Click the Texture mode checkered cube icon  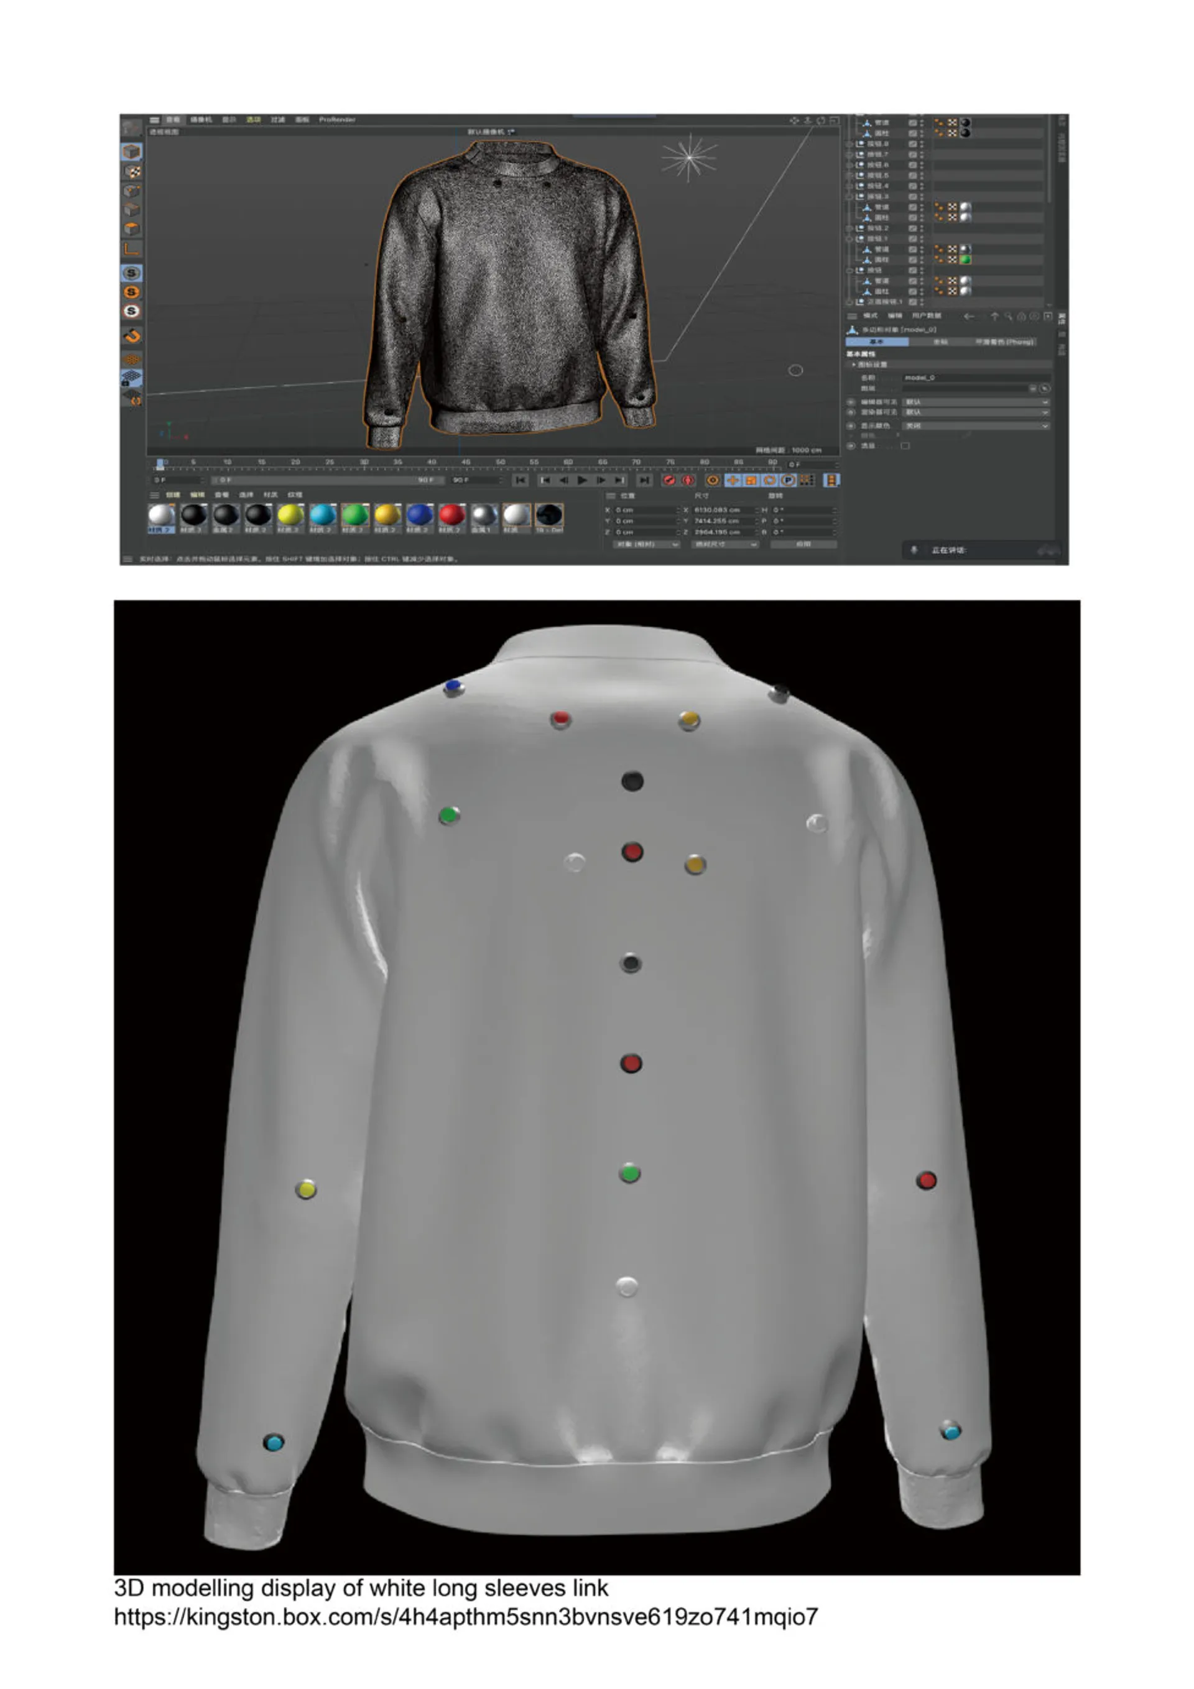click(132, 172)
